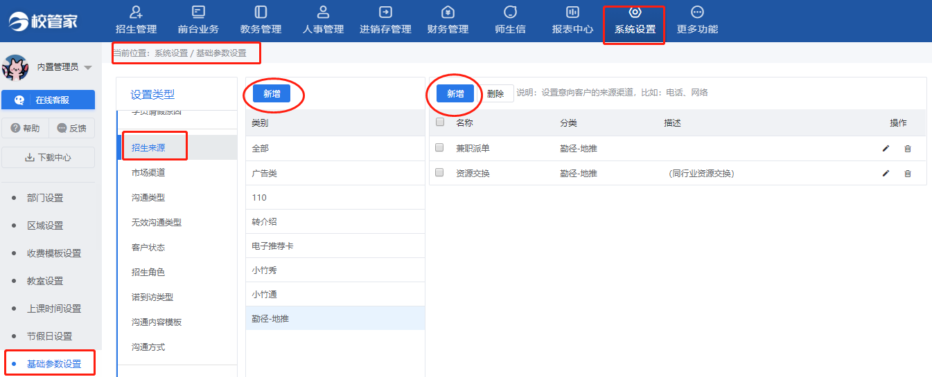Open 招生管理 module in top navigation
This screenshot has height=377, width=932.
click(x=136, y=20)
